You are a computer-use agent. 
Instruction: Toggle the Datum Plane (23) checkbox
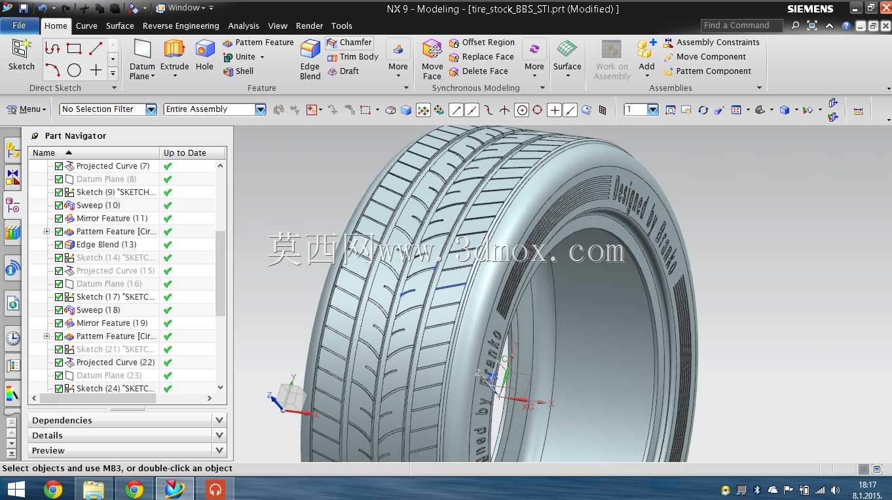click(59, 376)
